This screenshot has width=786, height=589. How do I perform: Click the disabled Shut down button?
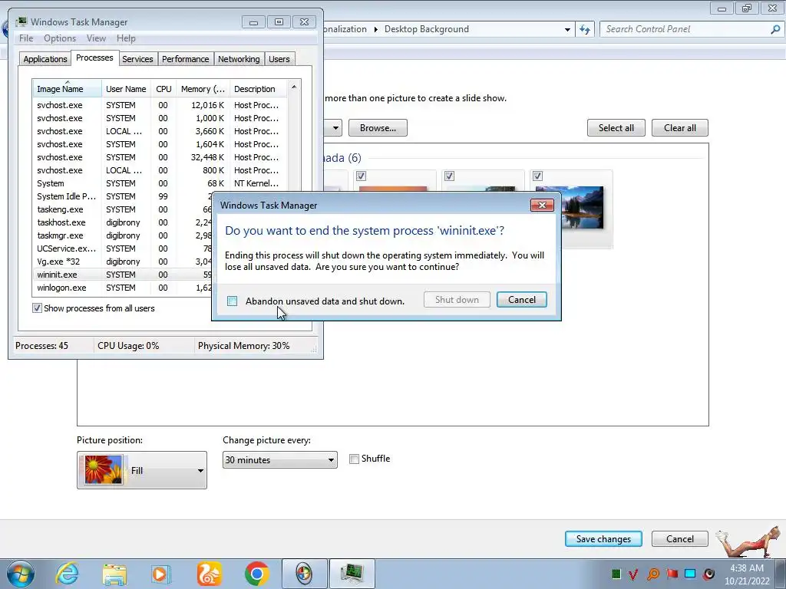click(x=457, y=300)
